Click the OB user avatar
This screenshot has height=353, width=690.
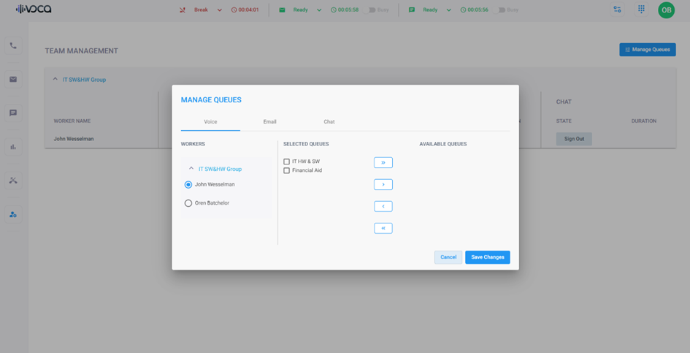(666, 10)
